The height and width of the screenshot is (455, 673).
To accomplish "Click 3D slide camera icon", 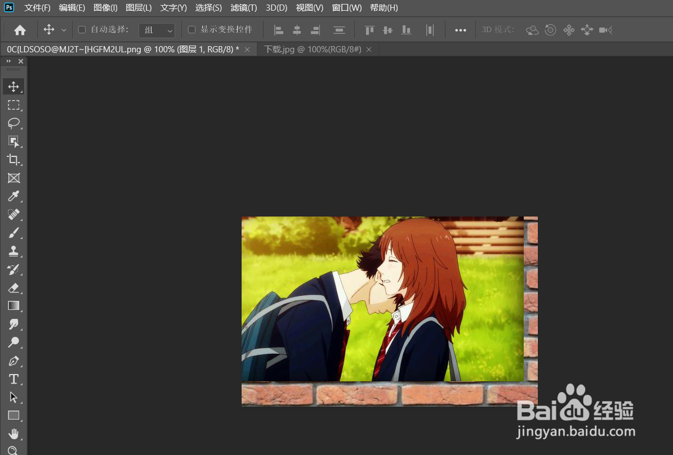I will [x=587, y=30].
